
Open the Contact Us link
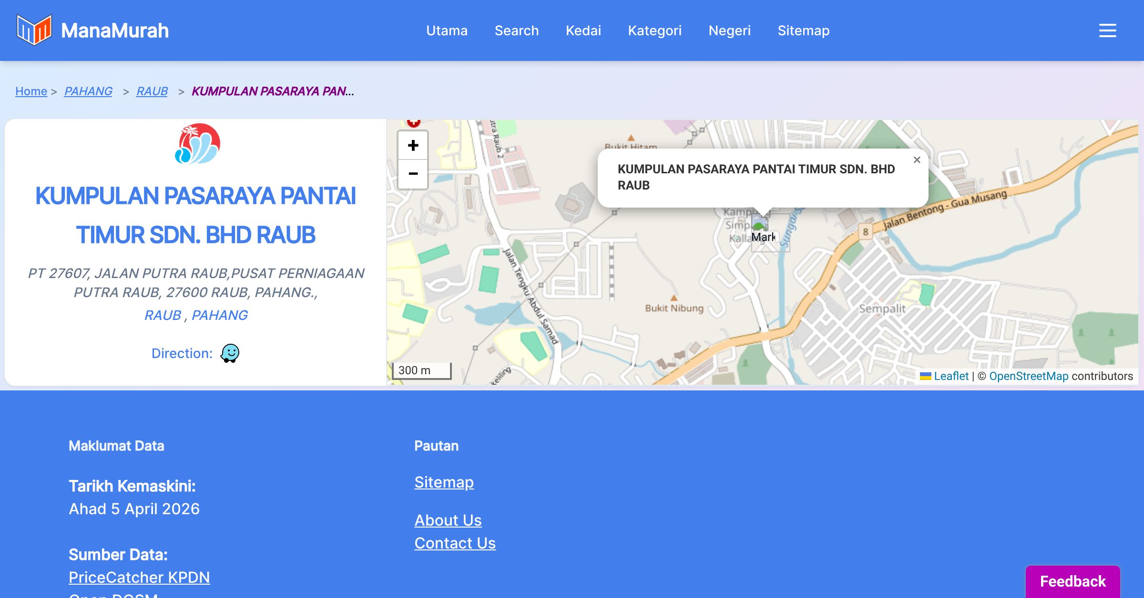point(455,543)
